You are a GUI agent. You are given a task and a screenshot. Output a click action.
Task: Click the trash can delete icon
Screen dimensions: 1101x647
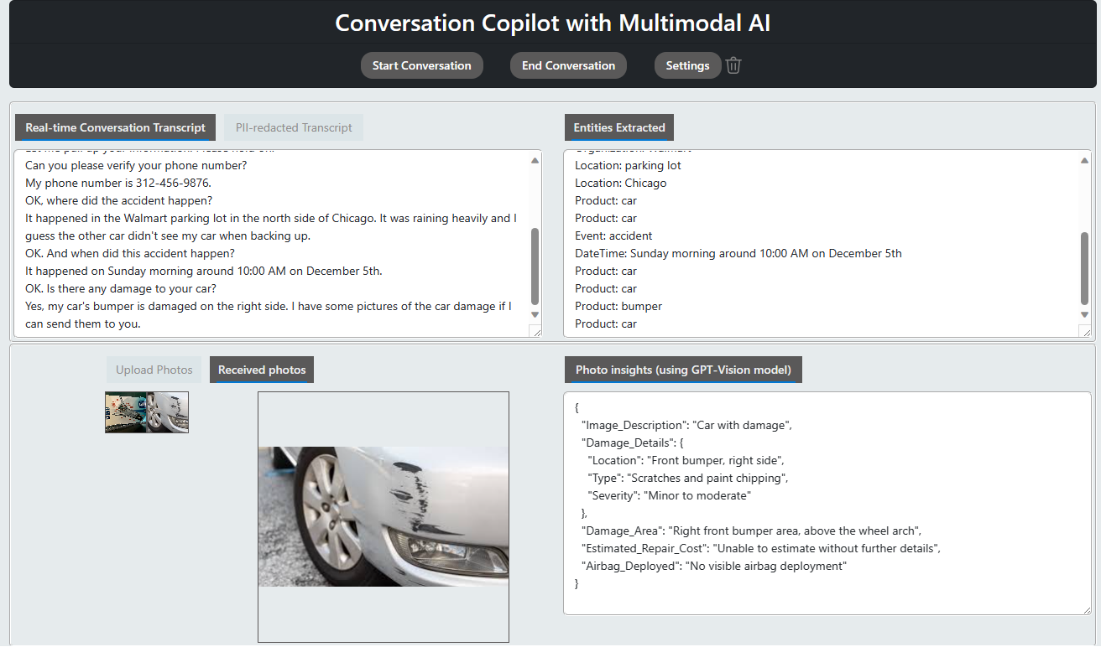[733, 65]
